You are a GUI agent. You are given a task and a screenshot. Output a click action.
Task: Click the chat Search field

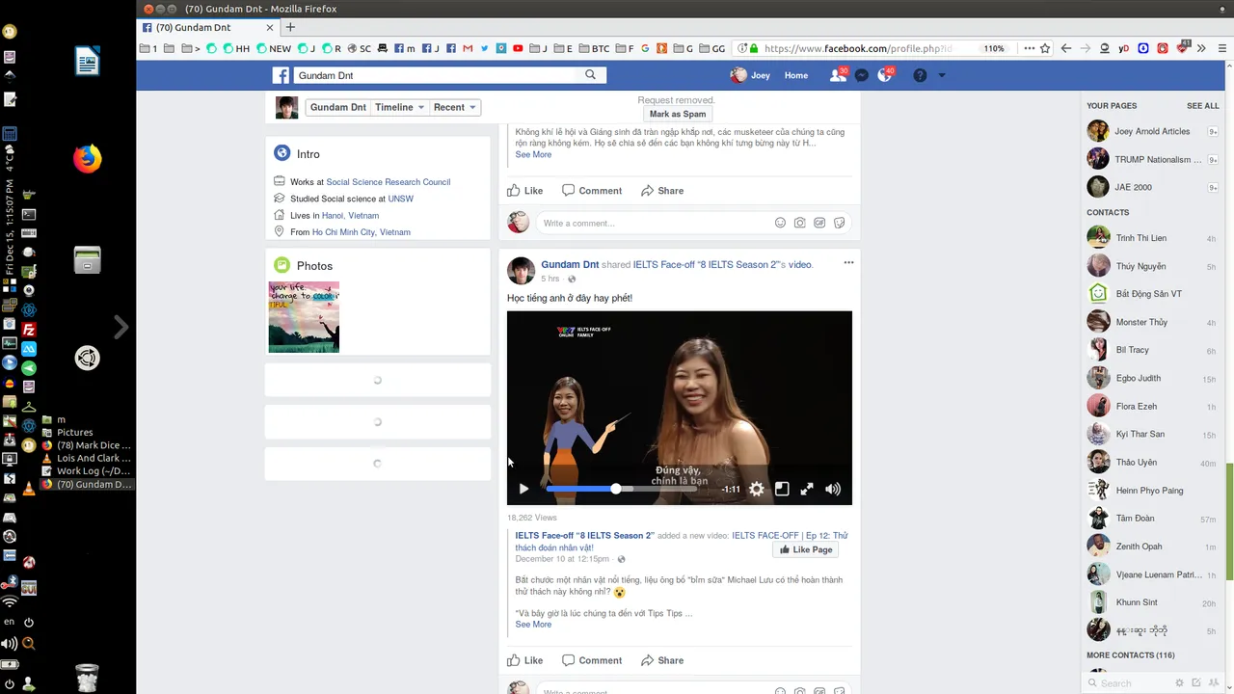click(x=1128, y=683)
